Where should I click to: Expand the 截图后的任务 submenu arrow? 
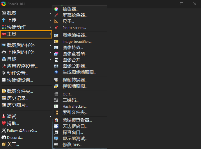(50, 45)
